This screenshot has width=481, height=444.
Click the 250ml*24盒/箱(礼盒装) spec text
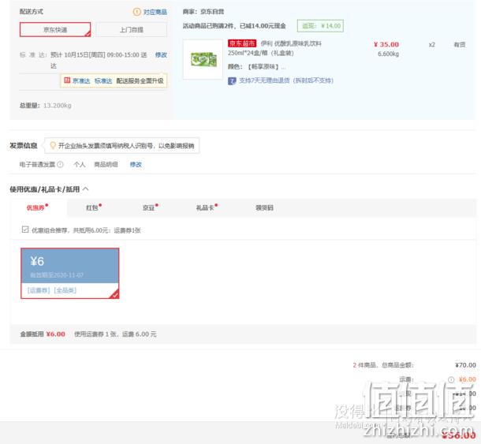click(x=261, y=53)
